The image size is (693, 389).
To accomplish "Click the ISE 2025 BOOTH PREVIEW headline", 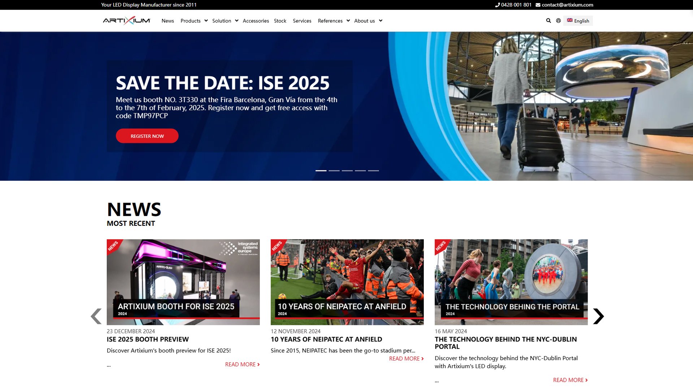I will click(148, 339).
